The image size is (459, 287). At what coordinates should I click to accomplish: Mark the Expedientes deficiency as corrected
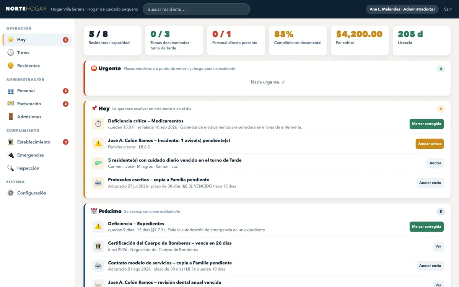(x=426, y=227)
